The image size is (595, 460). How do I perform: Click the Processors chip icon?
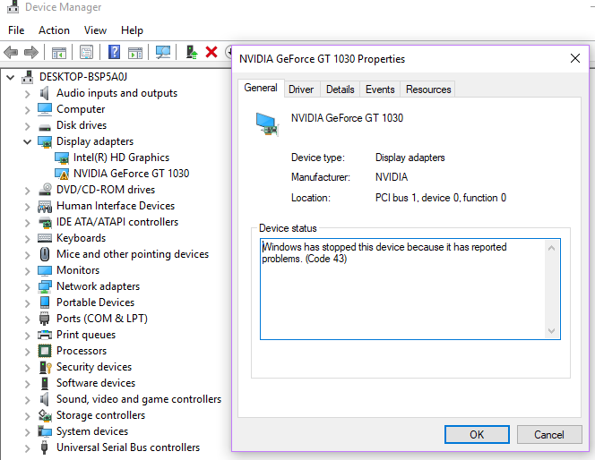[45, 351]
